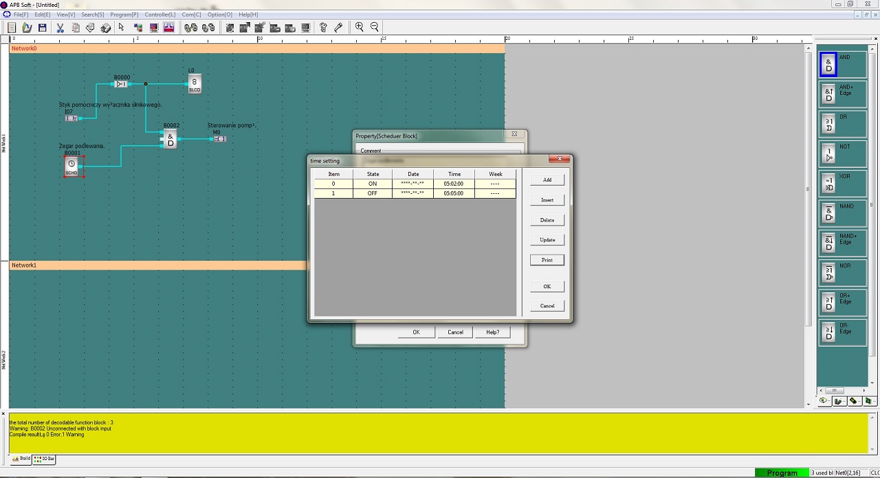Click Add in time setting dialog
880x478 pixels.
pyautogui.click(x=547, y=180)
